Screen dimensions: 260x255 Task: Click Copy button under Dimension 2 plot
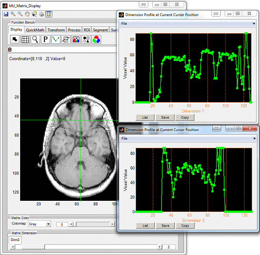pos(185,226)
